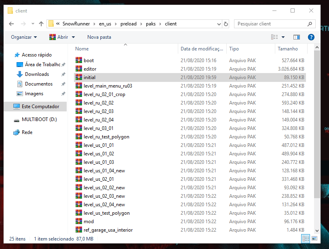Click the MULTIBOOT (D:) drive icon
Viewport: 329px width, 249px height.
coord(17,120)
